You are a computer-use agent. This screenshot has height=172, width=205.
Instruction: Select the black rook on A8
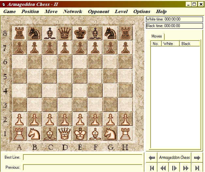tap(20, 33)
